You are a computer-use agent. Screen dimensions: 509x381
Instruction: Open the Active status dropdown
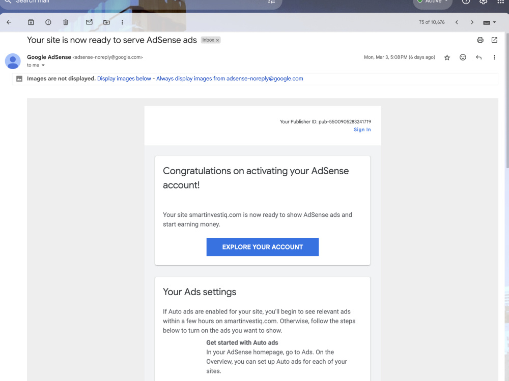click(433, 3)
